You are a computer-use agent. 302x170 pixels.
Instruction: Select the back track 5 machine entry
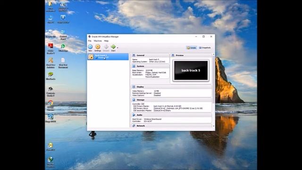pos(108,57)
